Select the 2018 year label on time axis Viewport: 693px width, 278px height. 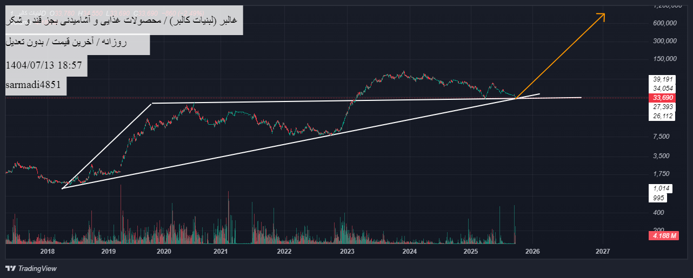[x=48, y=251]
